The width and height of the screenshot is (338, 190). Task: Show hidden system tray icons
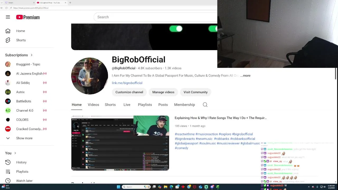(309, 187)
